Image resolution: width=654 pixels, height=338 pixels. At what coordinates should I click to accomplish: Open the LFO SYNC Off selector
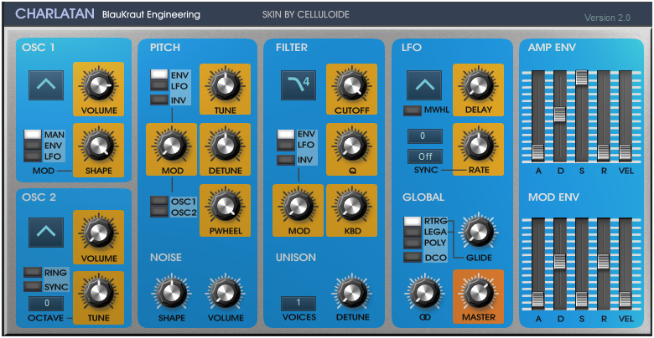point(424,156)
